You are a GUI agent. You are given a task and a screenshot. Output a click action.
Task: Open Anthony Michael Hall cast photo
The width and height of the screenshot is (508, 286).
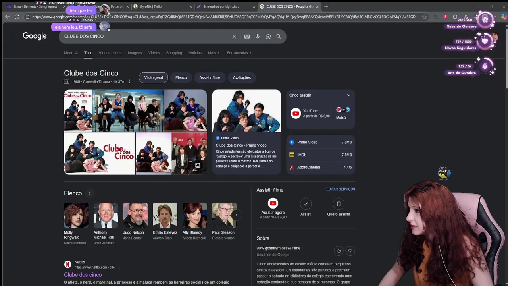click(106, 215)
